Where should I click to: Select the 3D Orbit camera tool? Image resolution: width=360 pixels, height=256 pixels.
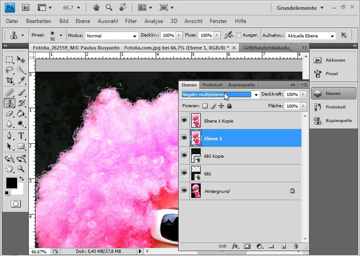(x=21, y=159)
